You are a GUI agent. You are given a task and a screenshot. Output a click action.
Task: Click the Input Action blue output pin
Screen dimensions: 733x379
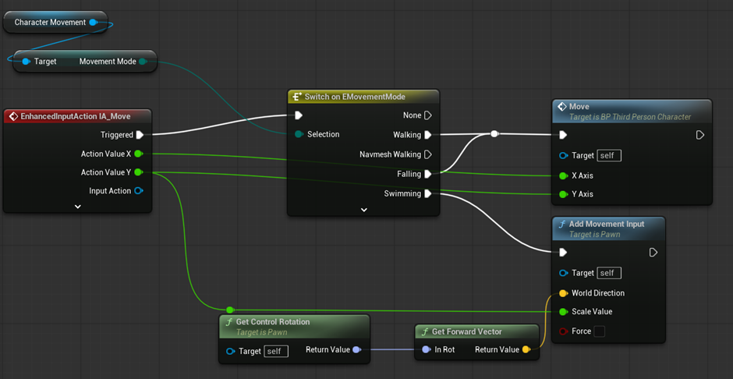coord(139,191)
